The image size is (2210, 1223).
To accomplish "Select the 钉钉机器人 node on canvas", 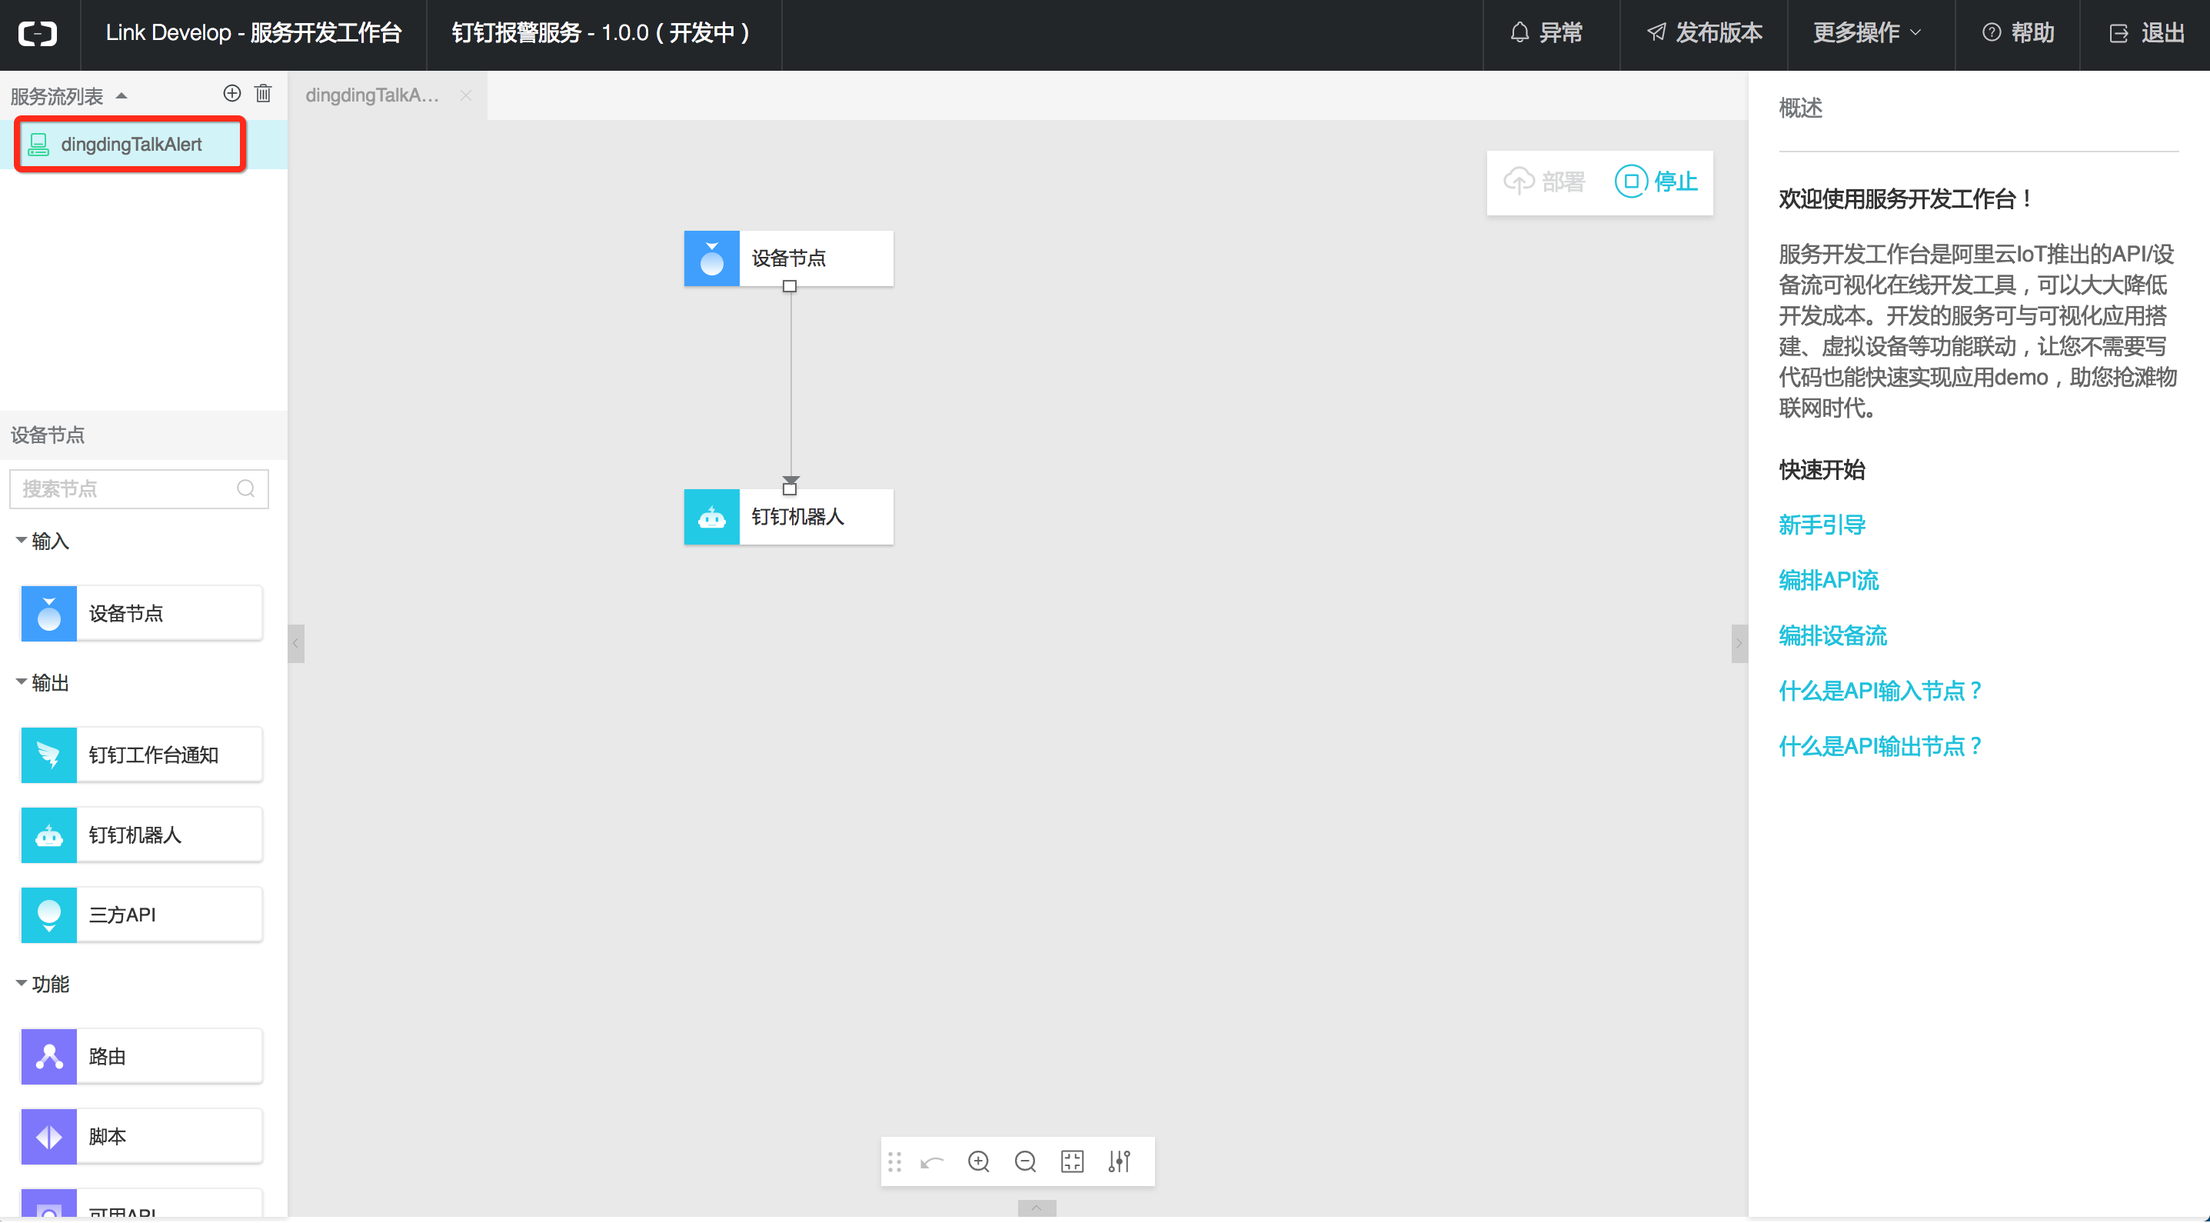I will [x=788, y=517].
